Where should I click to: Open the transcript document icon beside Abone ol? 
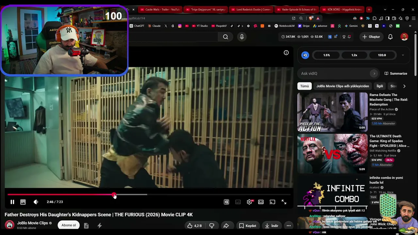(86, 226)
